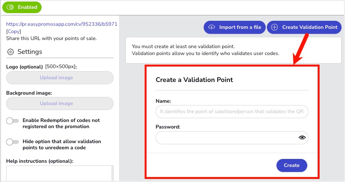Image resolution: width=345 pixels, height=182 pixels.
Task: Click the Create a Validation Point heading
Action: coord(194,80)
